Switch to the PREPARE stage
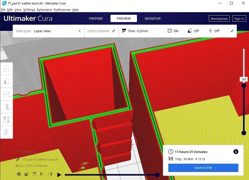Screen dimensions: 249x180 [96, 18]
